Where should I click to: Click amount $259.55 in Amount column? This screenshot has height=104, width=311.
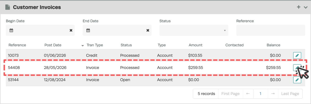coord(196,68)
